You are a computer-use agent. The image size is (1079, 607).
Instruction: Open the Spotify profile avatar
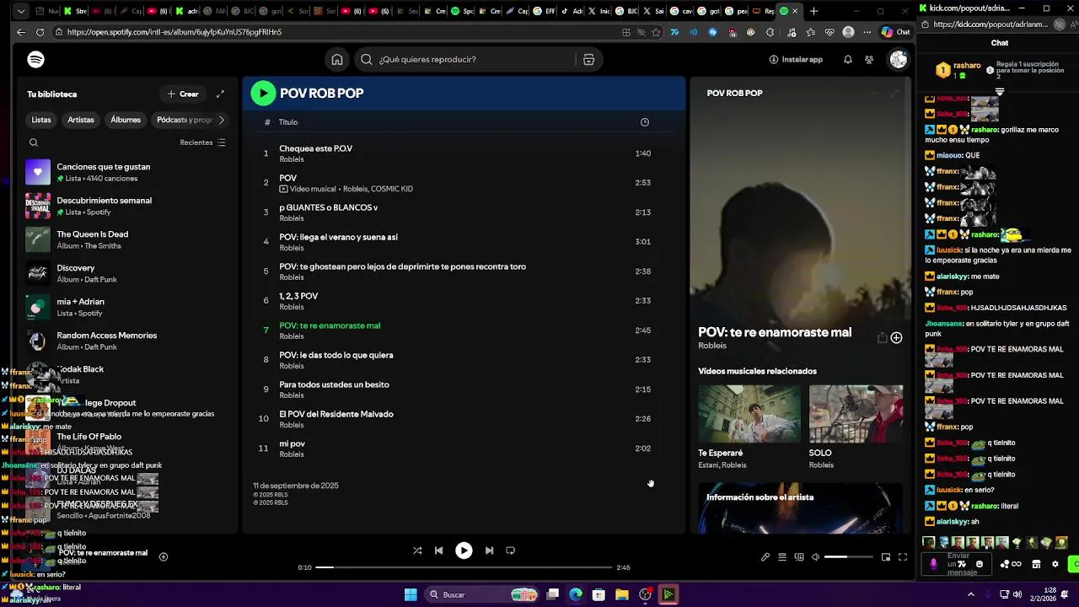point(899,60)
